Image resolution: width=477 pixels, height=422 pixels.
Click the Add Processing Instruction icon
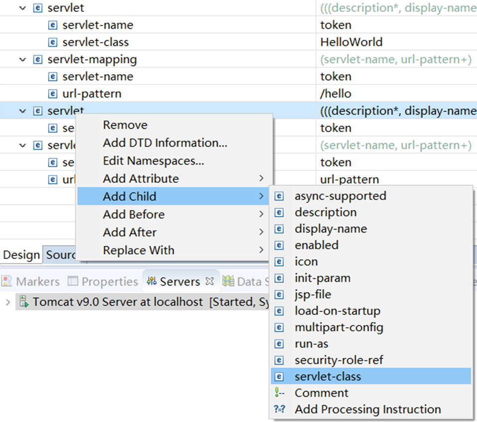(x=280, y=409)
